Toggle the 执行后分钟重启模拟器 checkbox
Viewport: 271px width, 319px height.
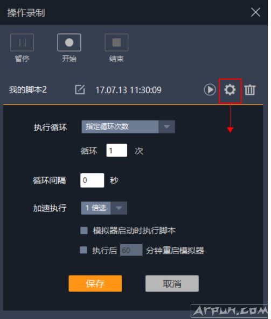click(84, 250)
